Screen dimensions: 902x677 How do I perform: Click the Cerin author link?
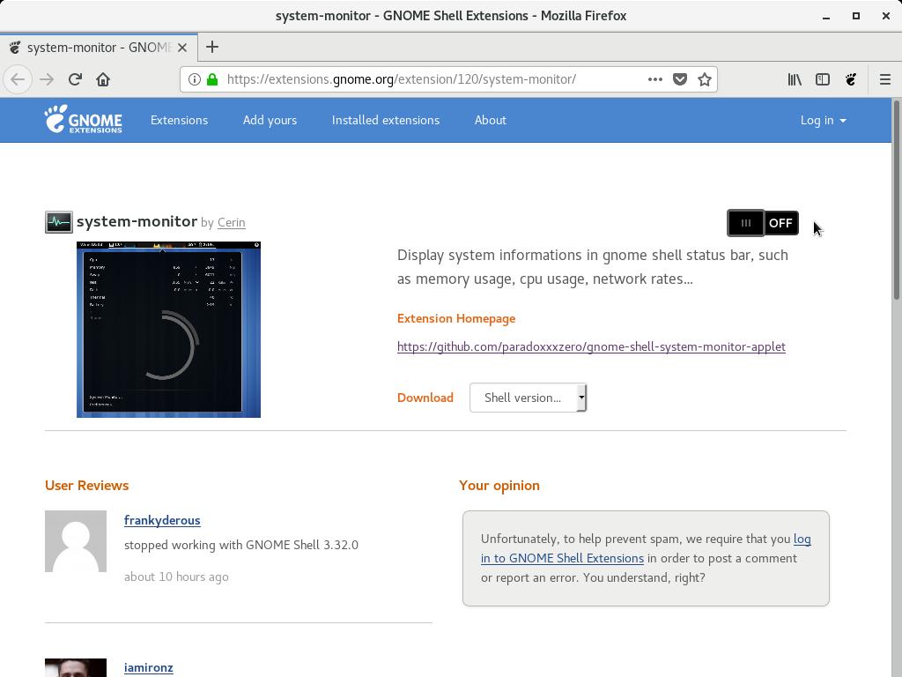[x=231, y=222]
